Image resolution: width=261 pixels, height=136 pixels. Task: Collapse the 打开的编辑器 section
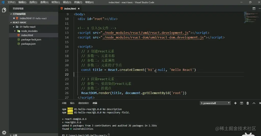[11, 14]
